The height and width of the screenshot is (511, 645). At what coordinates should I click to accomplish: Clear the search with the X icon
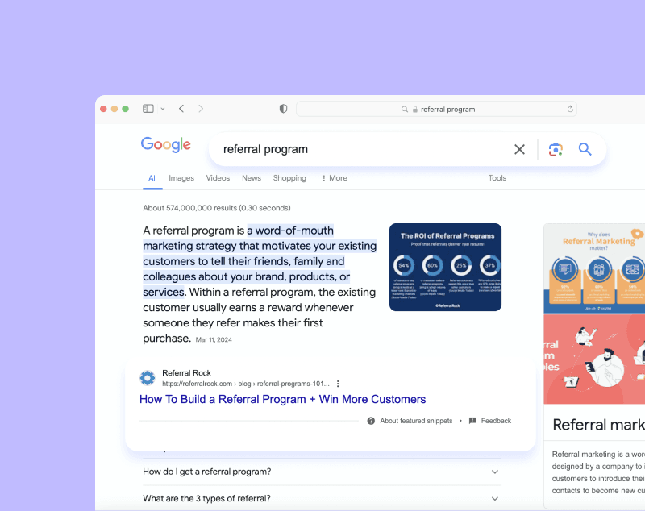(x=519, y=149)
